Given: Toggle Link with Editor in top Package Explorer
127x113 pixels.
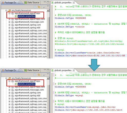Looking at the screenshot, I should tap(39, 7).
